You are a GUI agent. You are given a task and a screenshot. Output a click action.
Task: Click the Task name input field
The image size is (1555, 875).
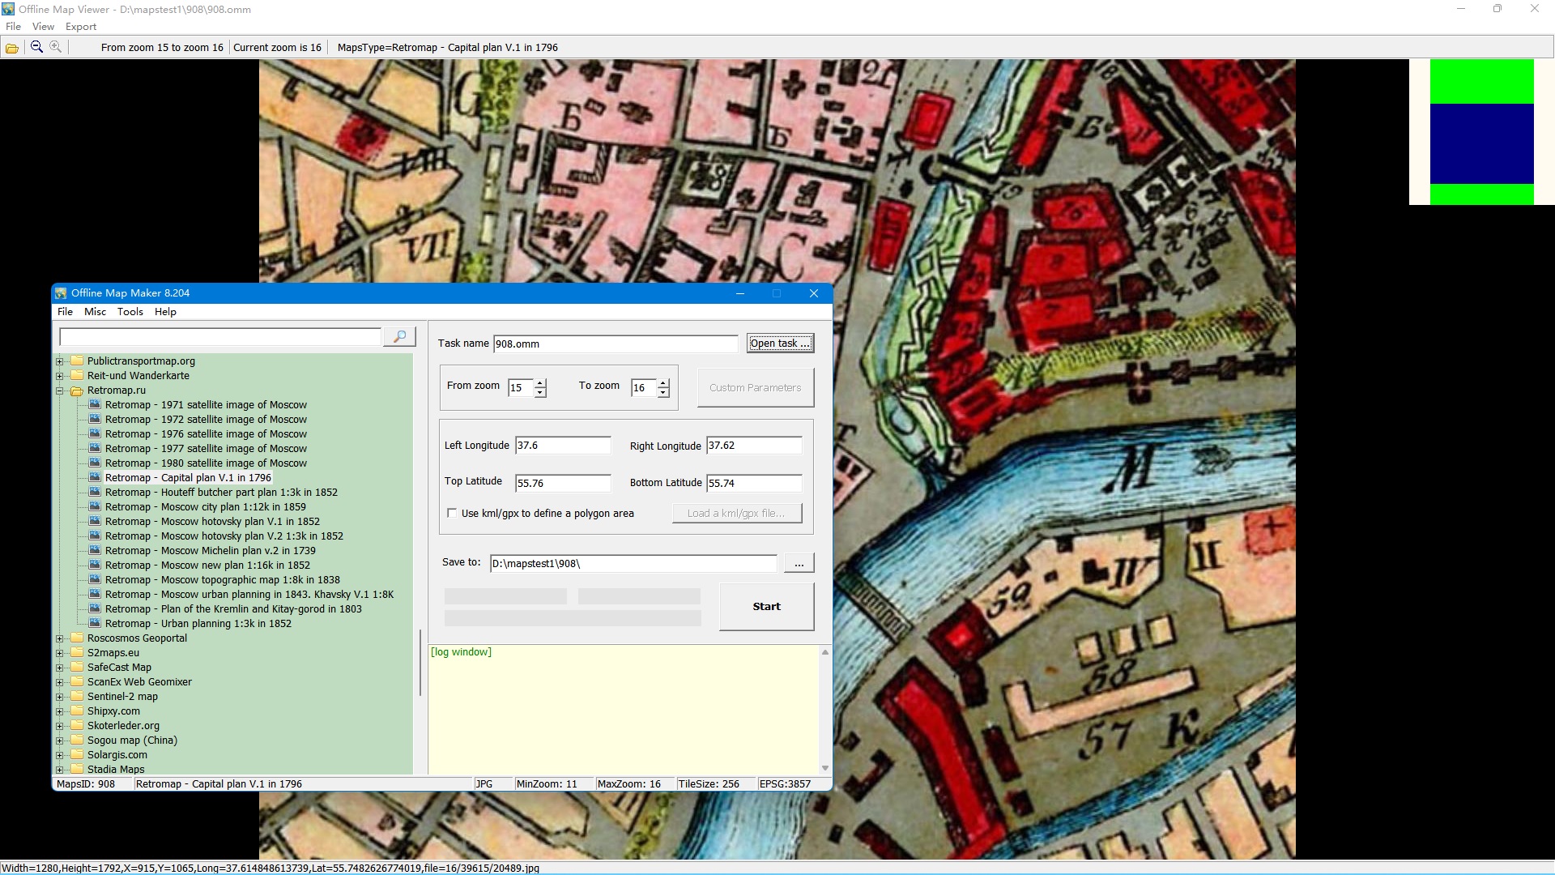click(616, 344)
